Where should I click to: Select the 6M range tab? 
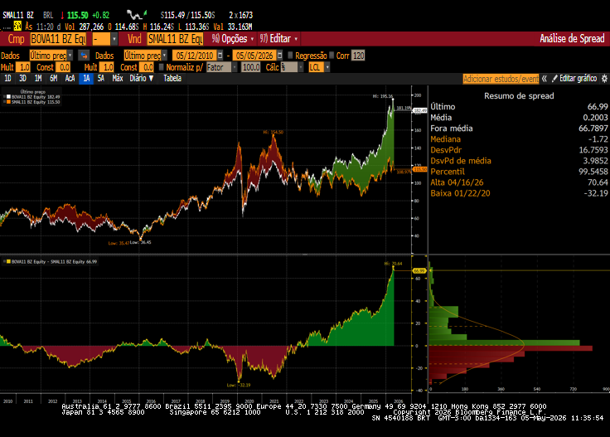54,78
